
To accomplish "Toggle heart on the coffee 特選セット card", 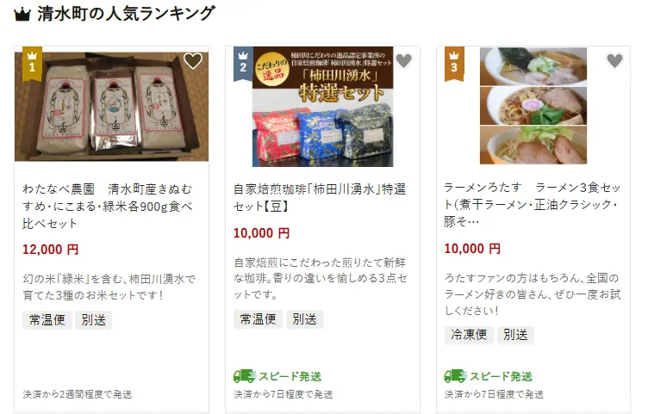I will pos(403,61).
